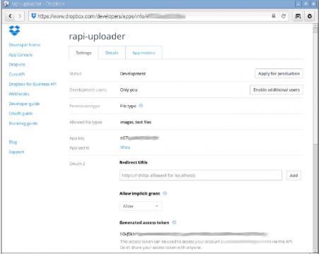
Task: Click the browser address bar URL
Action: (x=111, y=16)
